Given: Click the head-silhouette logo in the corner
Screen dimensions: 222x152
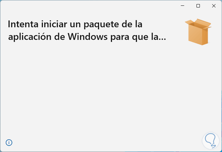Looking at the screenshot, I should [x=210, y=141].
